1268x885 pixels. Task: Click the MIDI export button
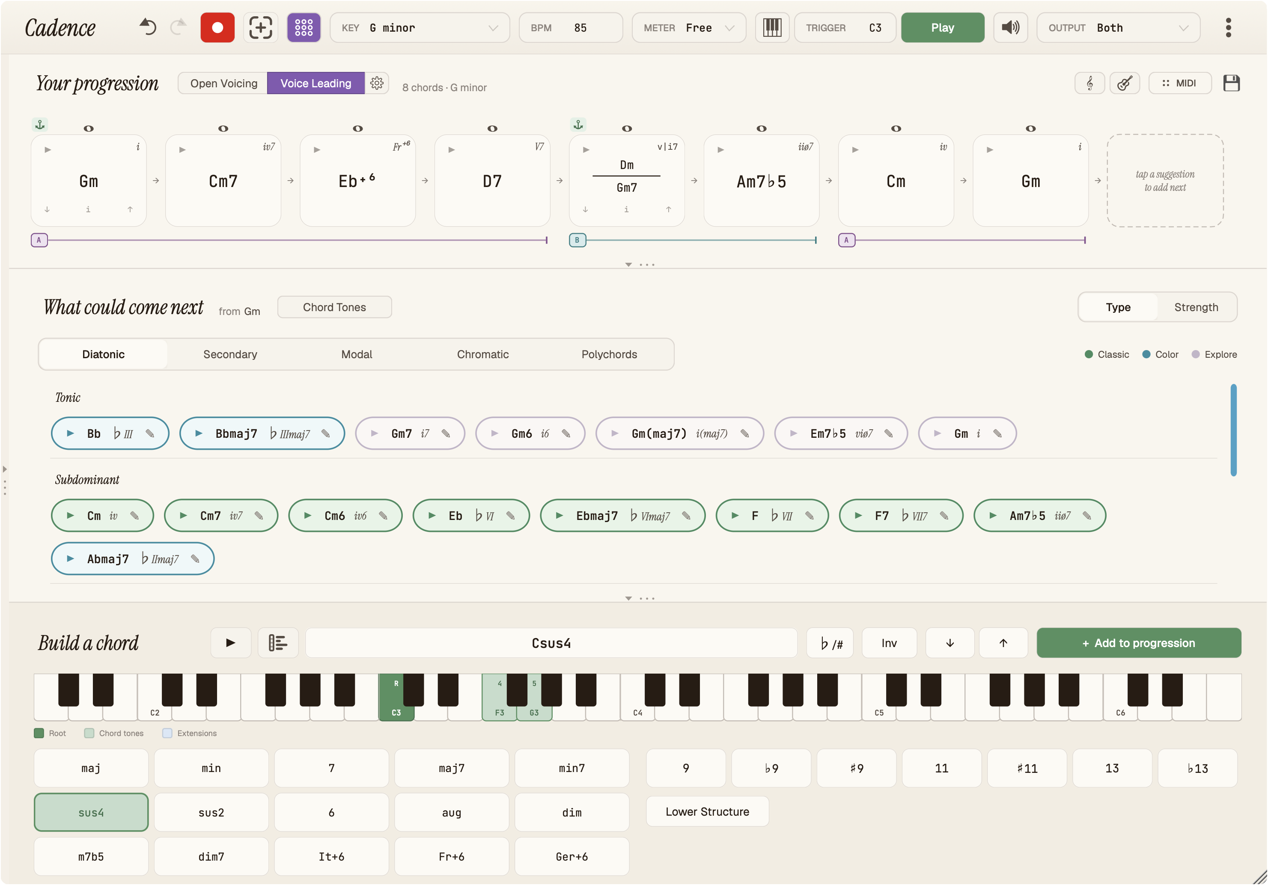(x=1180, y=83)
